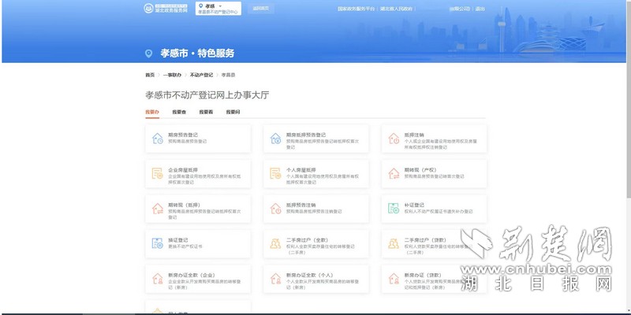The width and height of the screenshot is (631, 315).
Task: Select the 我要问 tab
Action: point(233,113)
